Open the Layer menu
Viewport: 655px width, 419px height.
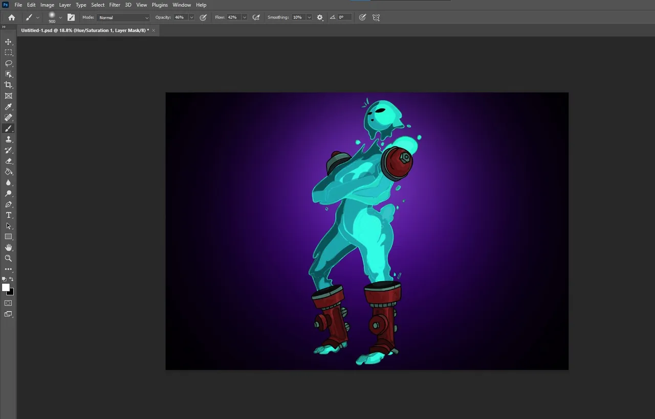point(65,5)
